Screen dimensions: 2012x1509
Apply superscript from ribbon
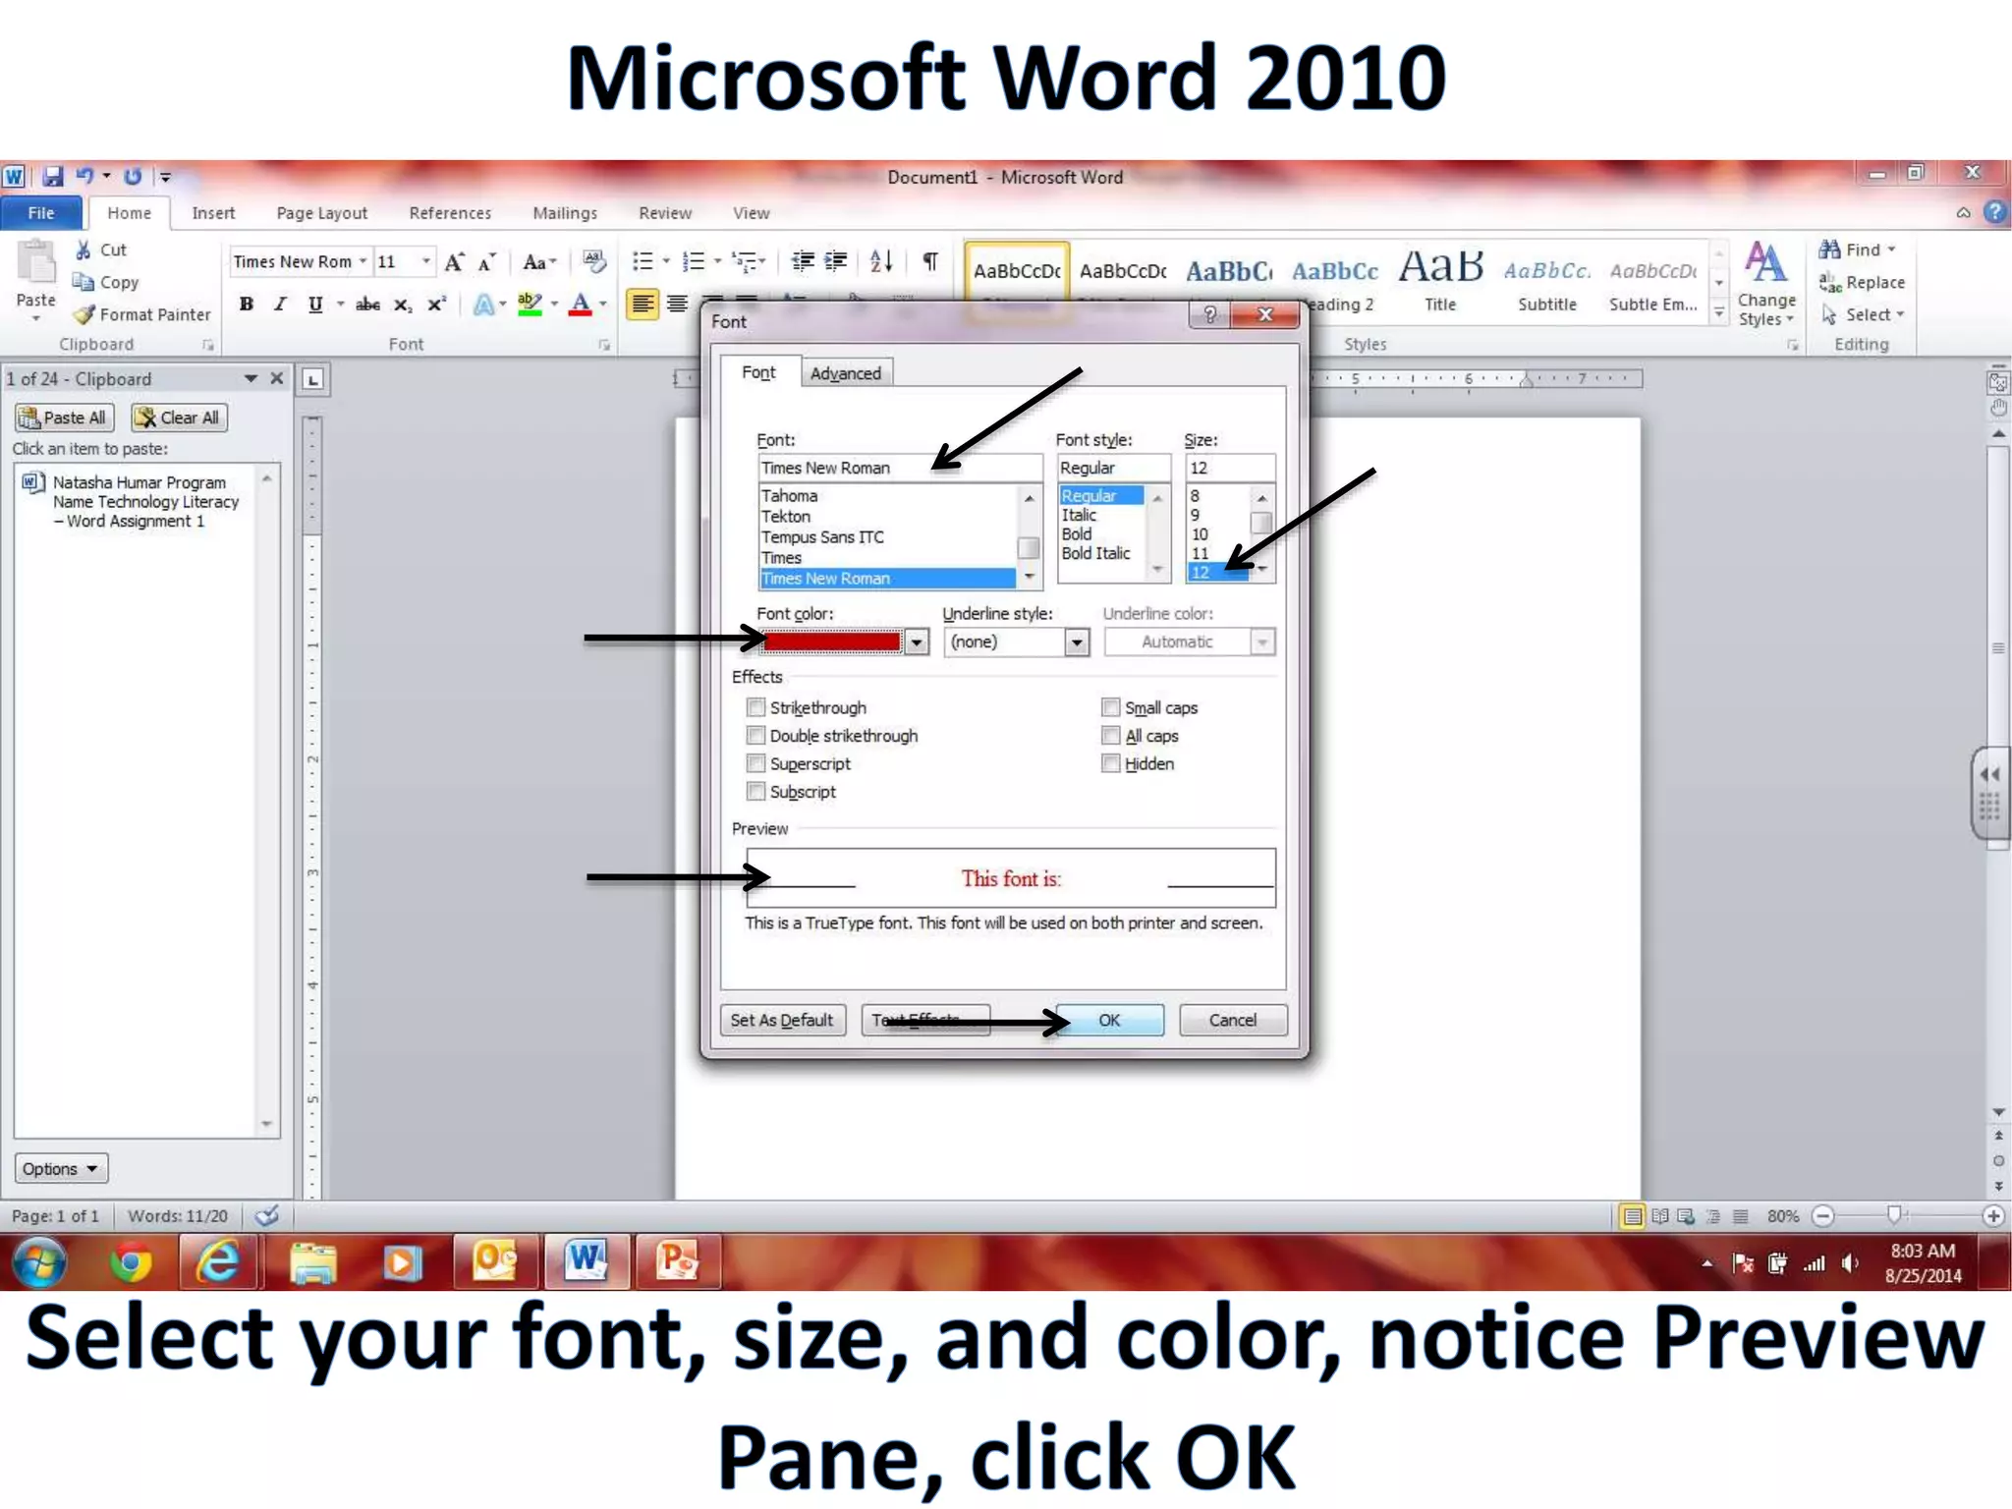(436, 305)
